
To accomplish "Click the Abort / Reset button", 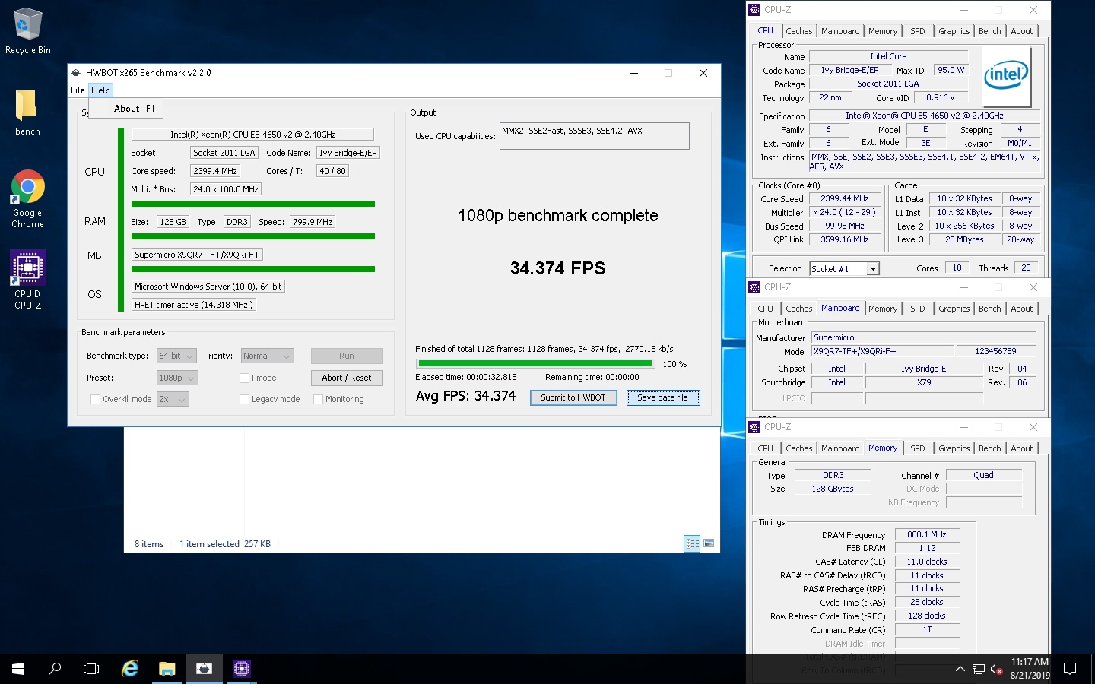I will coord(347,378).
